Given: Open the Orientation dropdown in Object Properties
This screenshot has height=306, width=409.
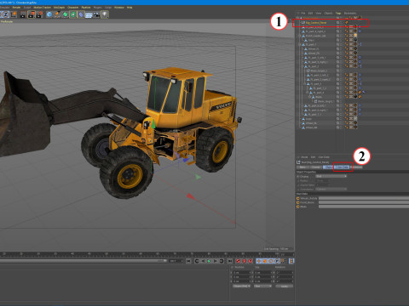Looking at the screenshot, I should pos(331,189).
